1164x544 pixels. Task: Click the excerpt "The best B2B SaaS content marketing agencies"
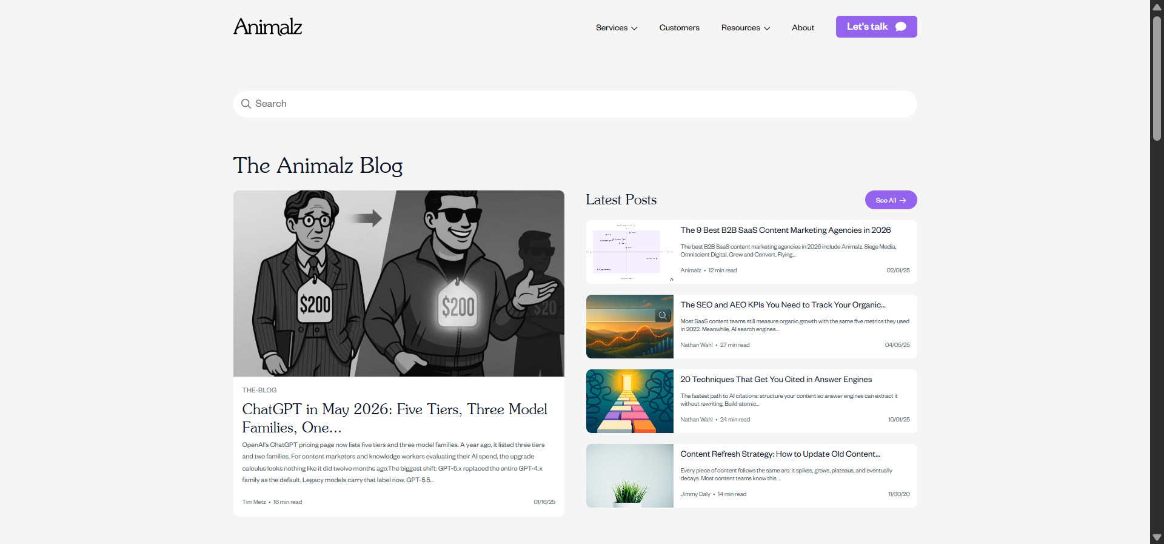click(788, 250)
